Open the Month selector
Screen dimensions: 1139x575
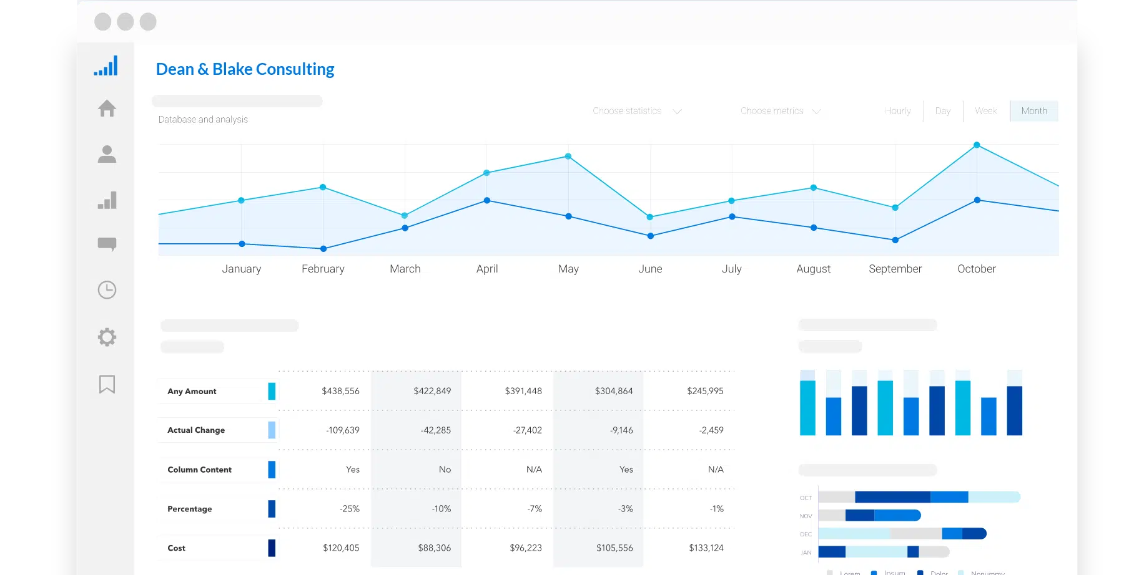(x=1033, y=110)
